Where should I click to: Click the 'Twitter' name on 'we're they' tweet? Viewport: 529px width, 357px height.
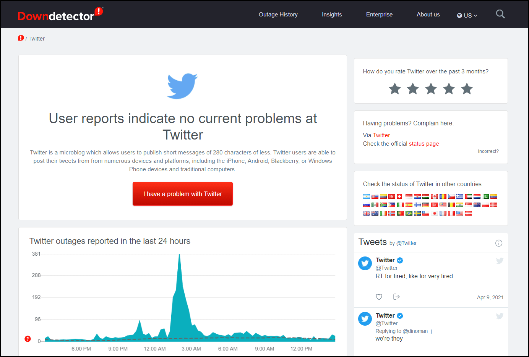point(385,315)
